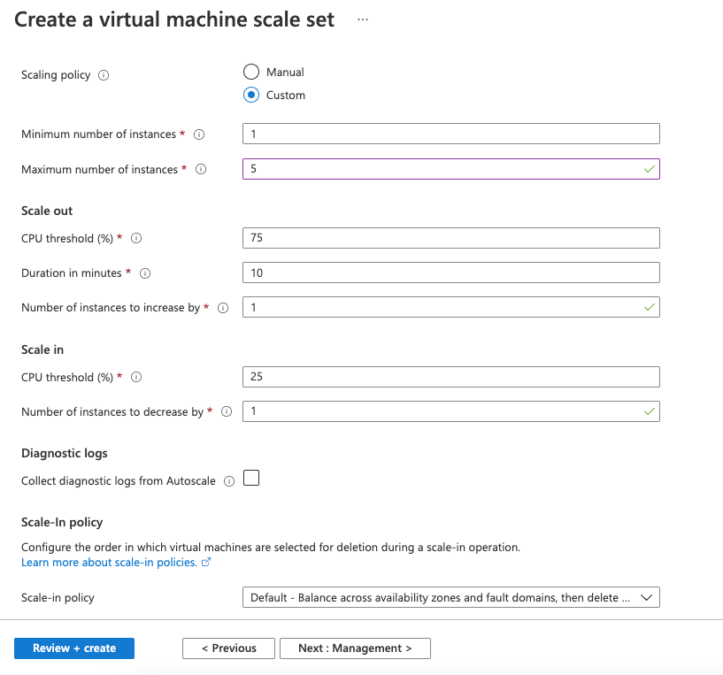
Task: Click info icon for Scale out CPU threshold
Action: pyautogui.click(x=136, y=238)
